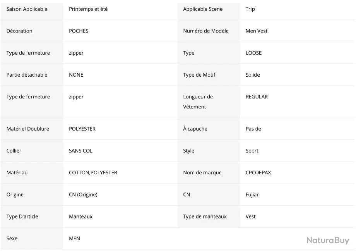
Task: Click the 'Saison Applicable' label cell
Action: pos(27,9)
